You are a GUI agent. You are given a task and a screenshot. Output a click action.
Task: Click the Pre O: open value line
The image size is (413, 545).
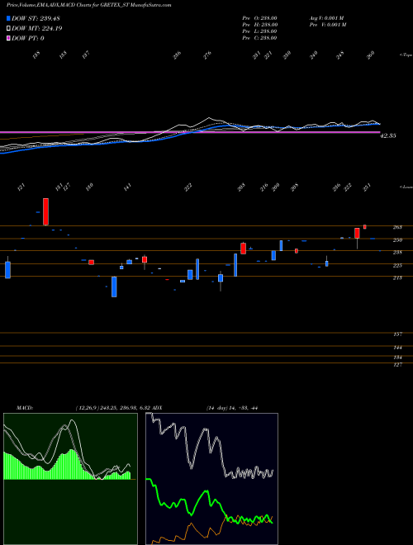pyautogui.click(x=259, y=18)
